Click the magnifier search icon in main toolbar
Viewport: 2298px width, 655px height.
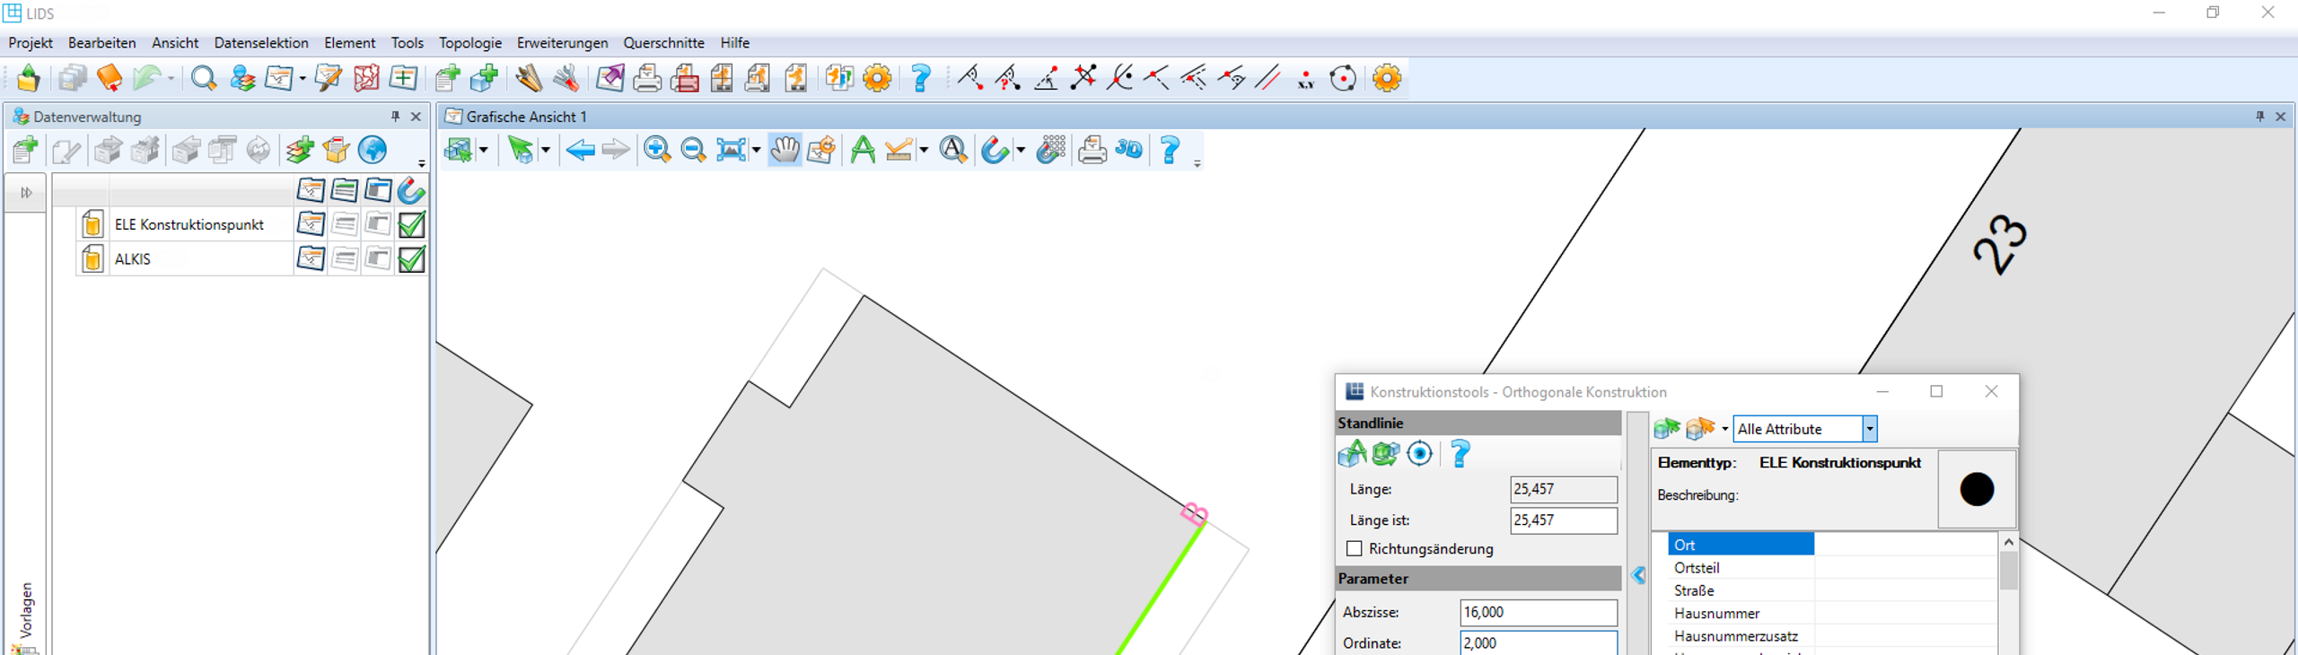point(204,79)
